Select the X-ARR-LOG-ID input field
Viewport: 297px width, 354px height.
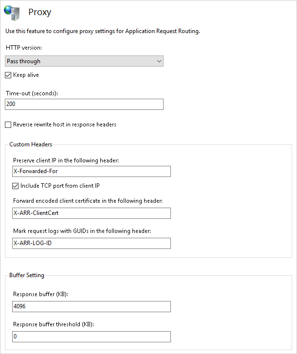click(x=92, y=243)
